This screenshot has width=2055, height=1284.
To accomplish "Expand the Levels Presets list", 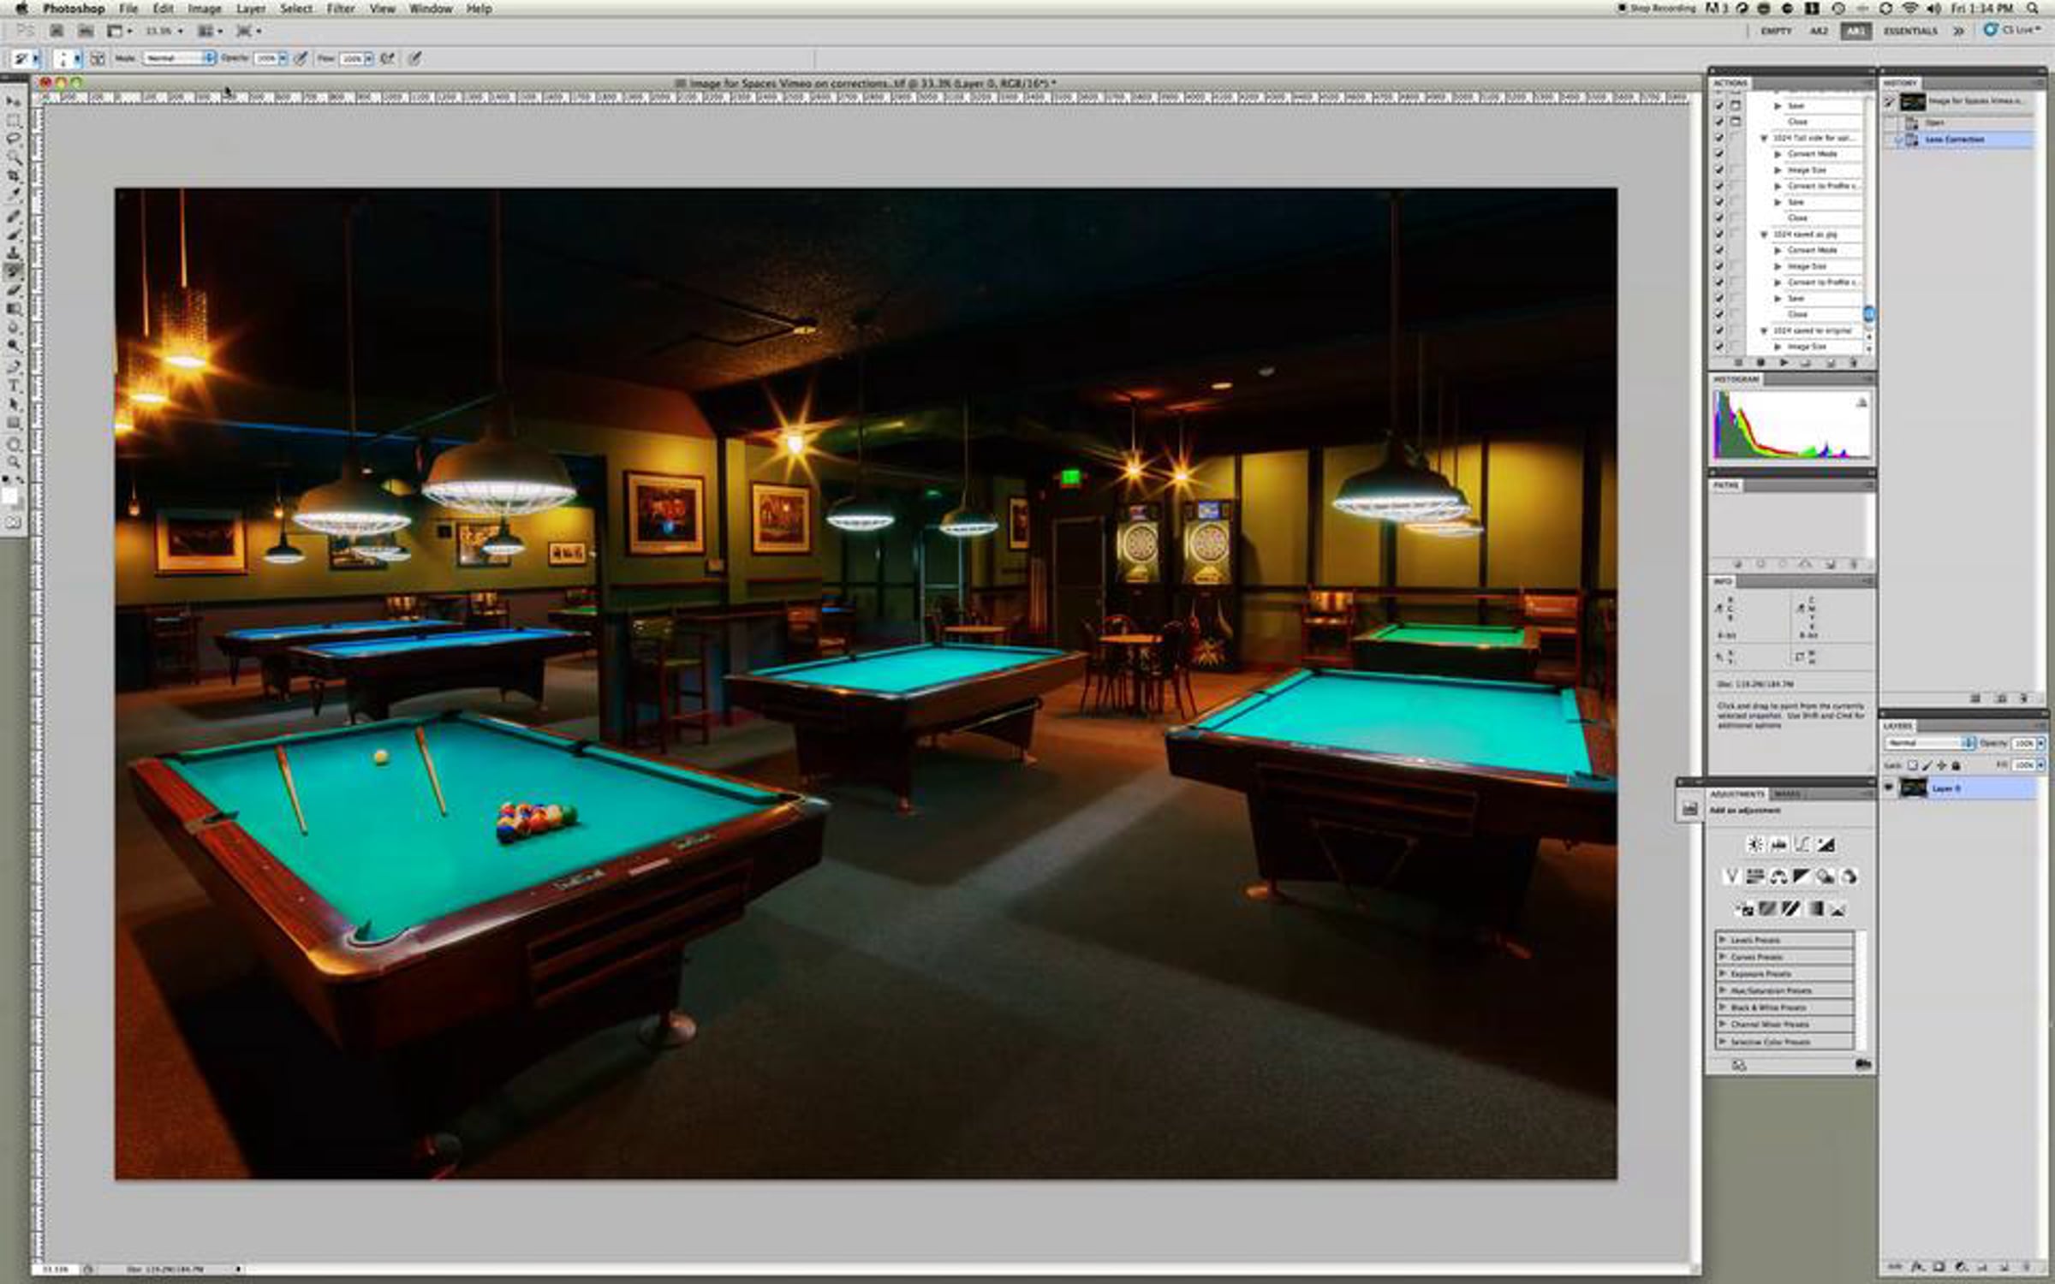I will tap(1723, 940).
